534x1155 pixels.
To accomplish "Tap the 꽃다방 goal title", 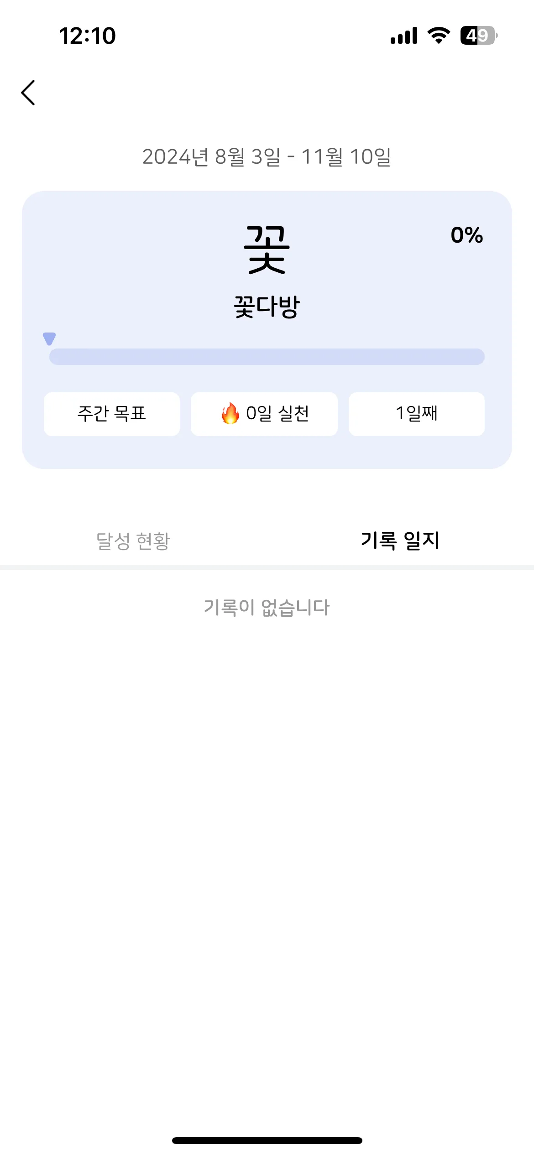I will [x=267, y=307].
